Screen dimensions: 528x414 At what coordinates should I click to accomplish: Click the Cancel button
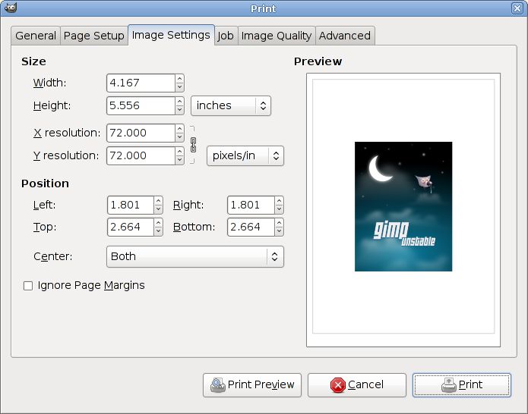pos(356,384)
